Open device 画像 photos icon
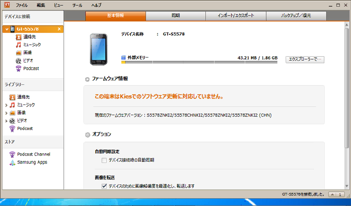The height and width of the screenshot is (206, 351). [18, 53]
